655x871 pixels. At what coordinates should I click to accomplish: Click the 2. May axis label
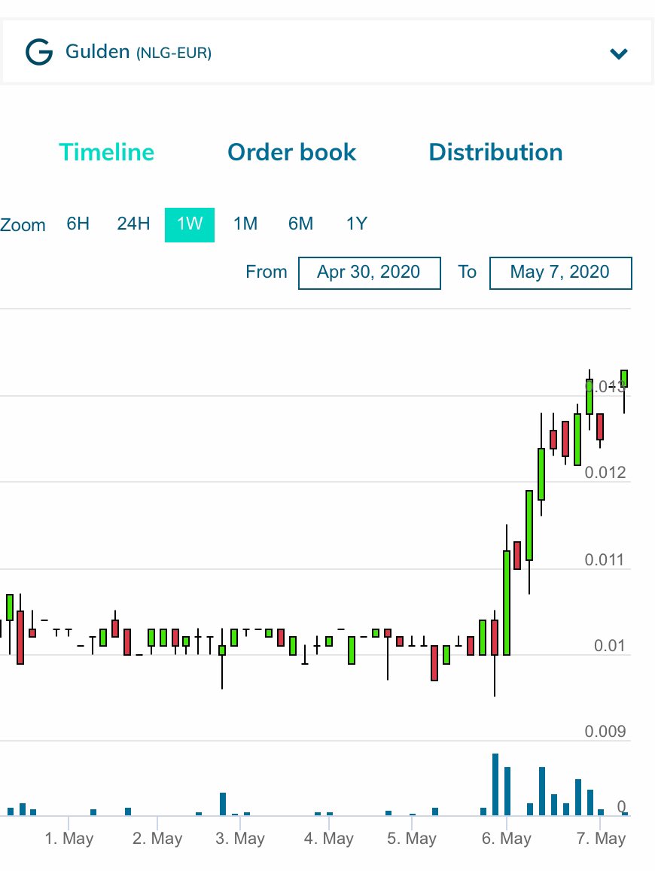click(x=157, y=838)
